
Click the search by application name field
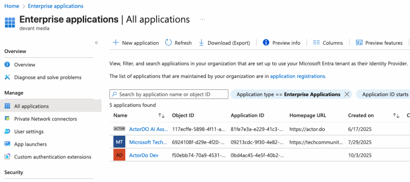click(170, 94)
